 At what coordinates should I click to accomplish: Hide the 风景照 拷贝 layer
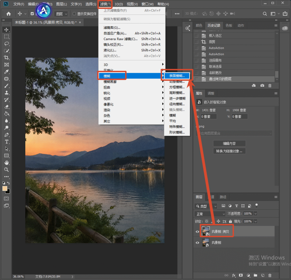[x=197, y=232]
